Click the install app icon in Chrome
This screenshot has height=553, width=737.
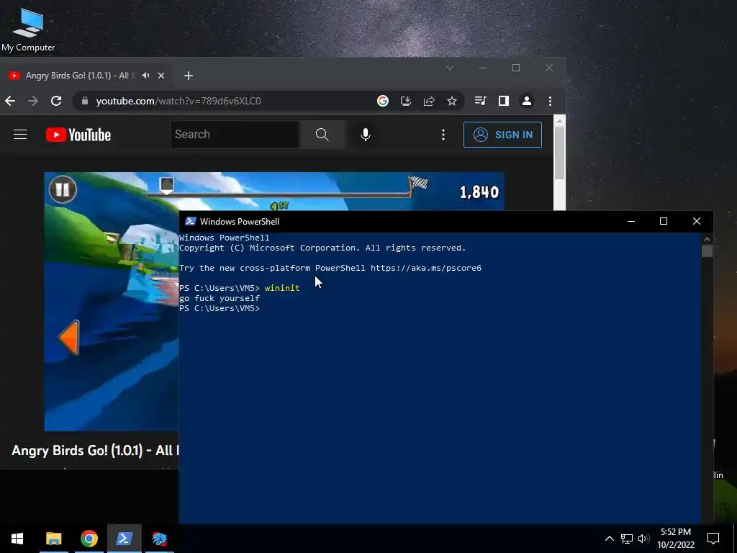[x=406, y=101]
